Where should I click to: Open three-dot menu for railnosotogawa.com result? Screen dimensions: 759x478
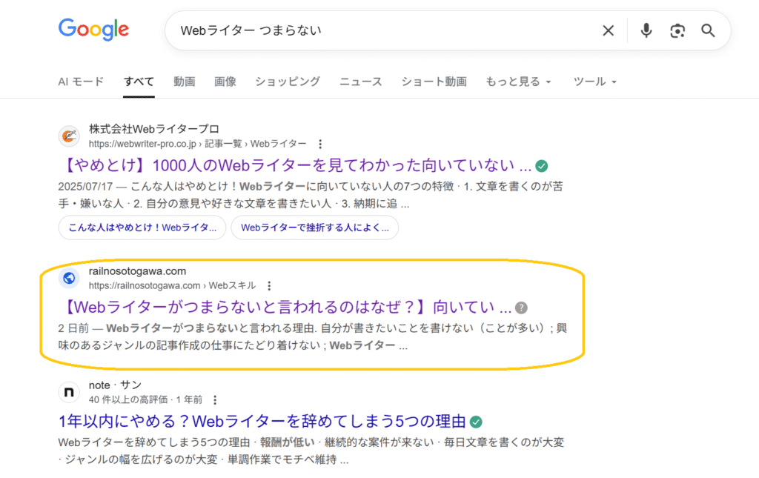[269, 285]
